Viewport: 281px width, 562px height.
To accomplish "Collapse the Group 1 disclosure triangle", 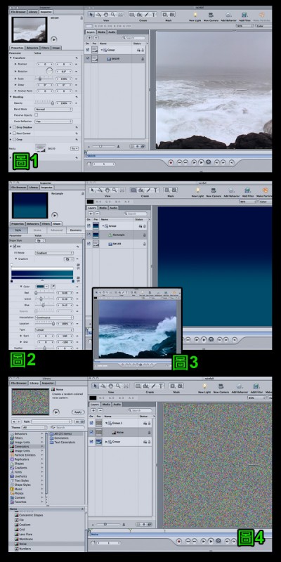I will tap(106, 423).
